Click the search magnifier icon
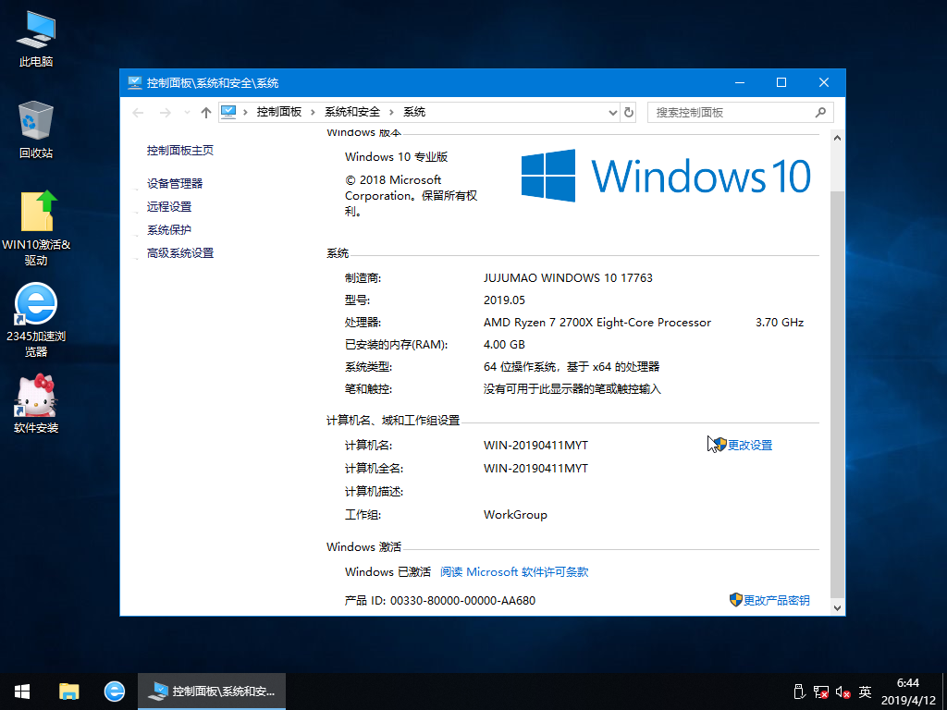 point(820,112)
